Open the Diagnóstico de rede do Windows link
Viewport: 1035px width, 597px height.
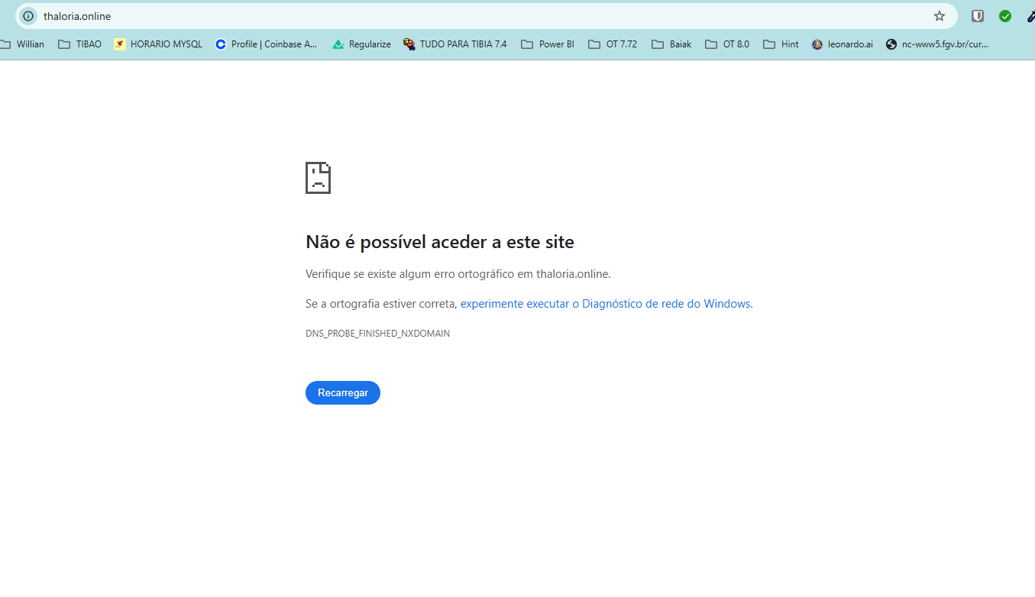coord(605,304)
